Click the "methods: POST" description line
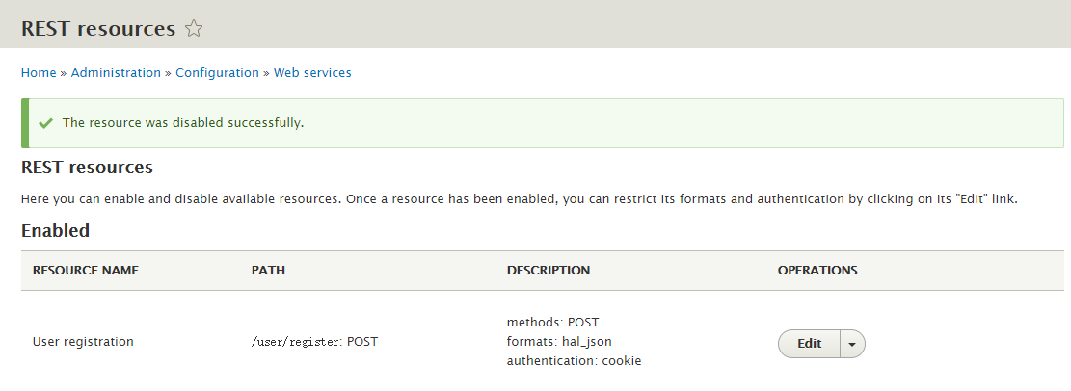The height and width of the screenshot is (391, 1071). coord(553,323)
